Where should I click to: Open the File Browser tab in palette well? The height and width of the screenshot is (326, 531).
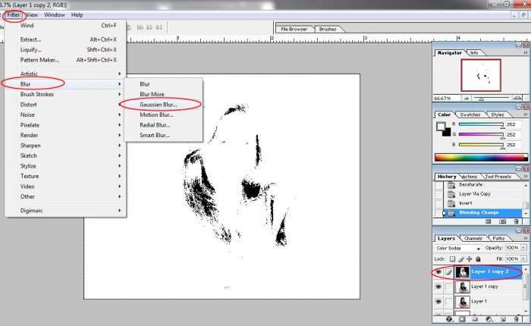[x=294, y=29]
